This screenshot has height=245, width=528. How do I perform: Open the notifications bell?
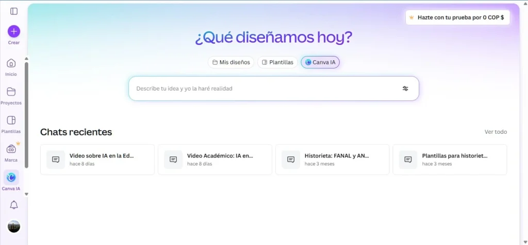14,205
